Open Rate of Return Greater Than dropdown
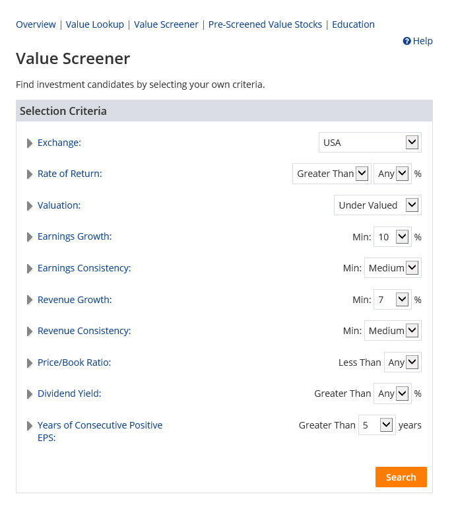The width and height of the screenshot is (454, 515). point(332,174)
